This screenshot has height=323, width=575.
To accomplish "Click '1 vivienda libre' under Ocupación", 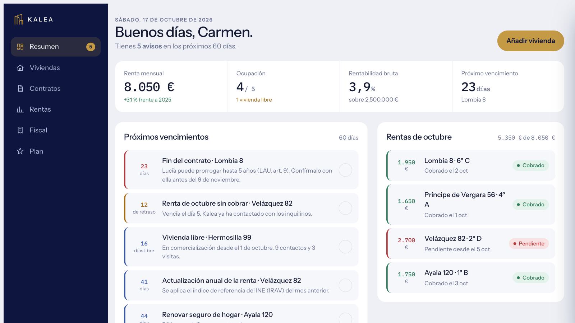I will 254,100.
